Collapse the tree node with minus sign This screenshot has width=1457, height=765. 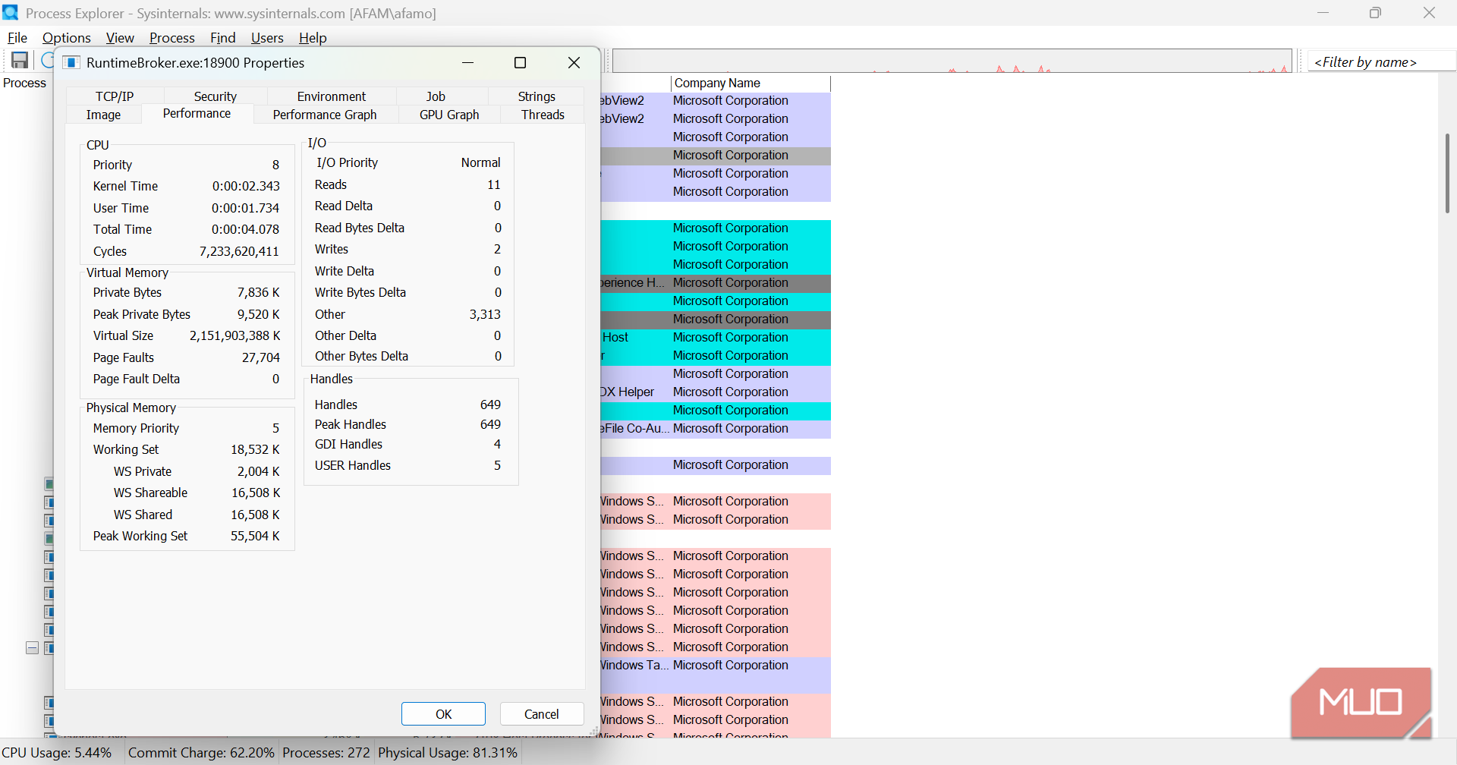tap(32, 648)
